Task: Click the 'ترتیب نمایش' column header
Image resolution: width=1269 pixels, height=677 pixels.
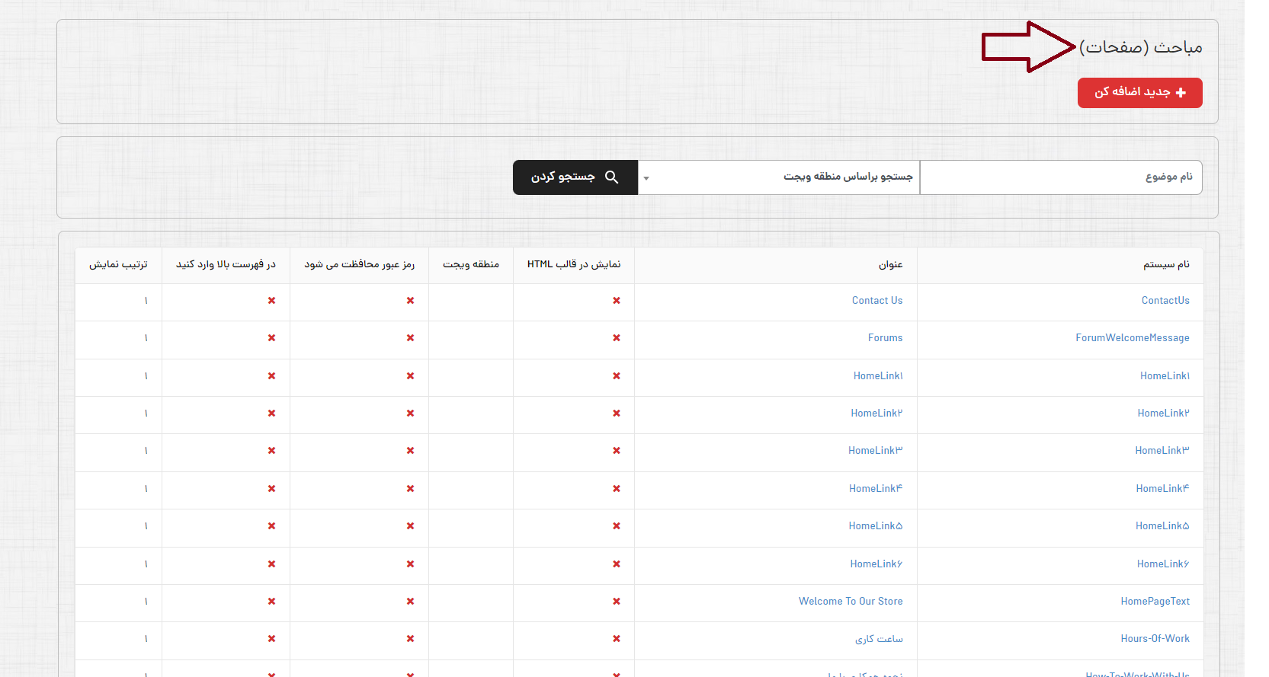Action: pos(118,265)
